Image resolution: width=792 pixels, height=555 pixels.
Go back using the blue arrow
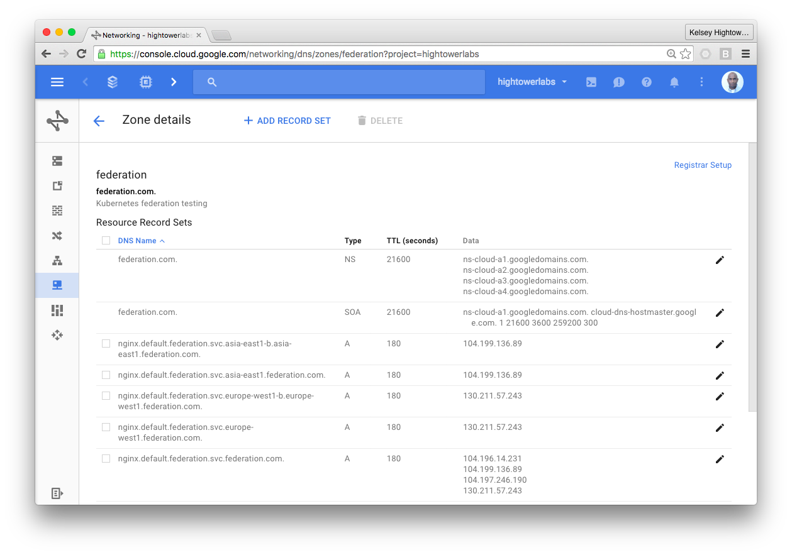99,121
